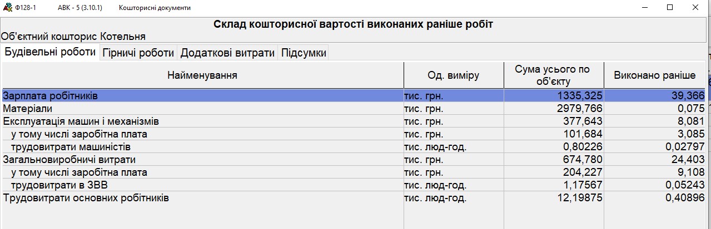This screenshot has width=711, height=229.
Task: Select the Загальновиробничі витрати row
Action: pos(354,160)
